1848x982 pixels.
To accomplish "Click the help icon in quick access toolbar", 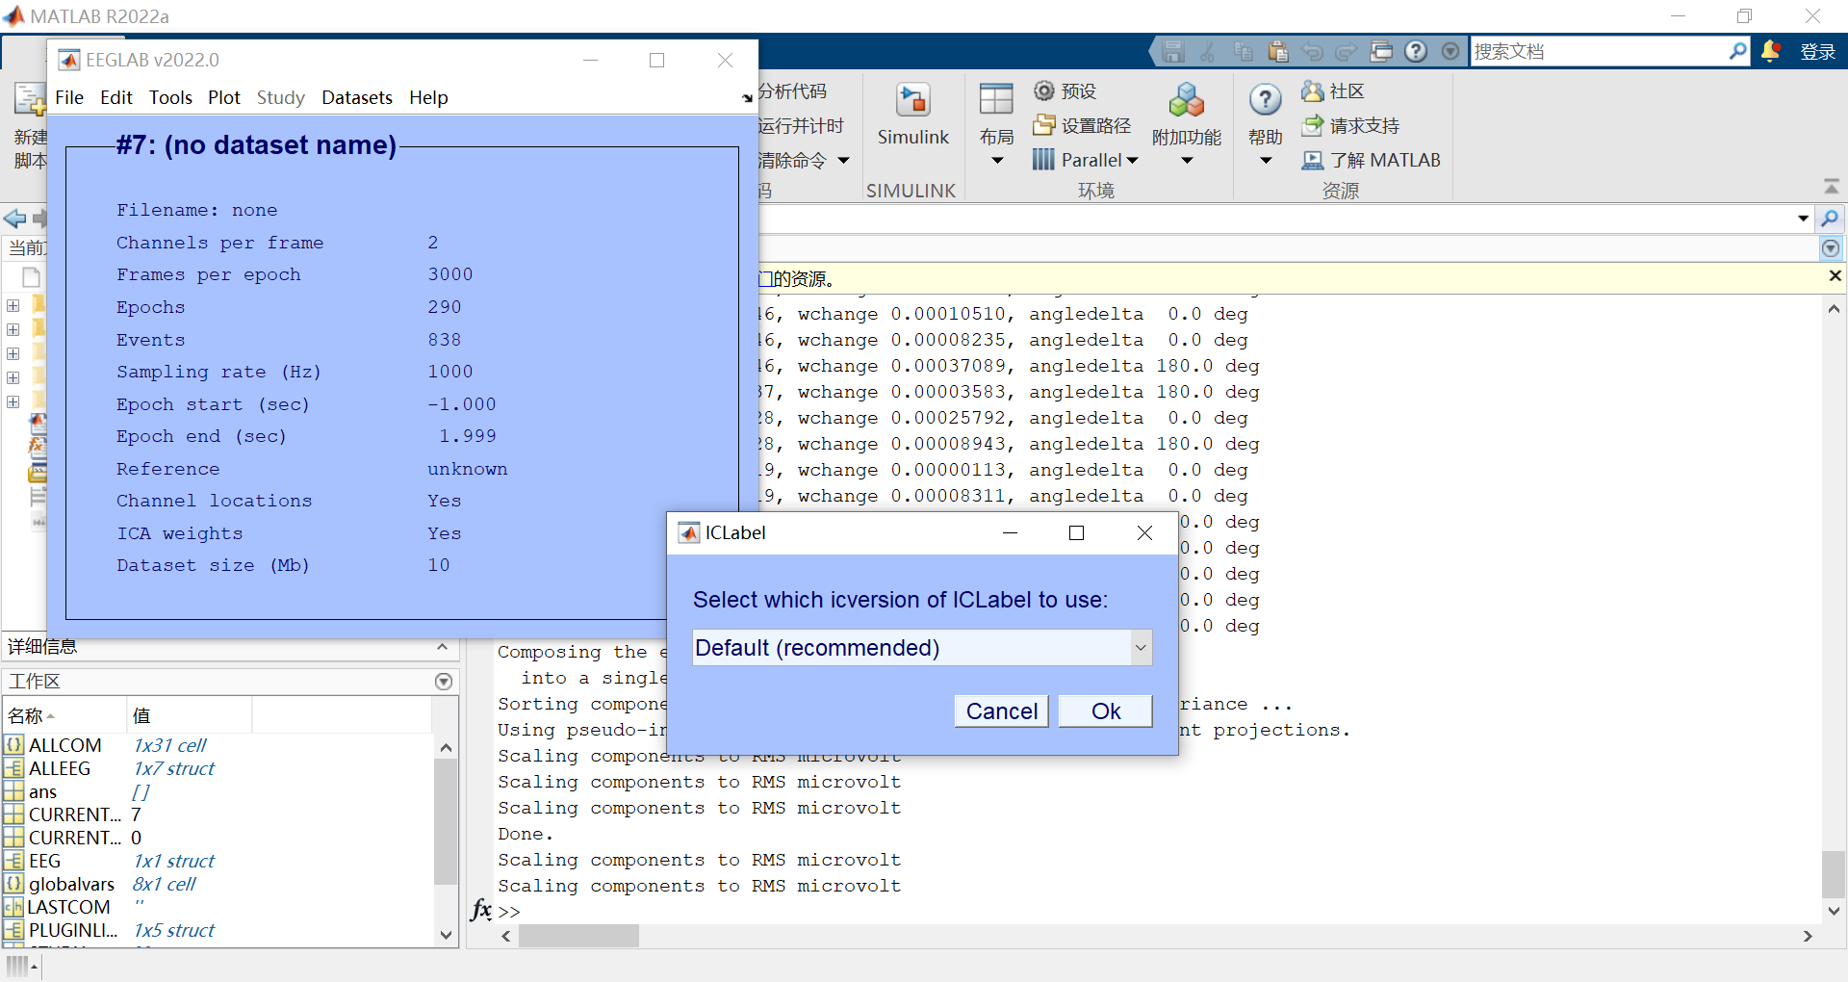I will (1415, 51).
